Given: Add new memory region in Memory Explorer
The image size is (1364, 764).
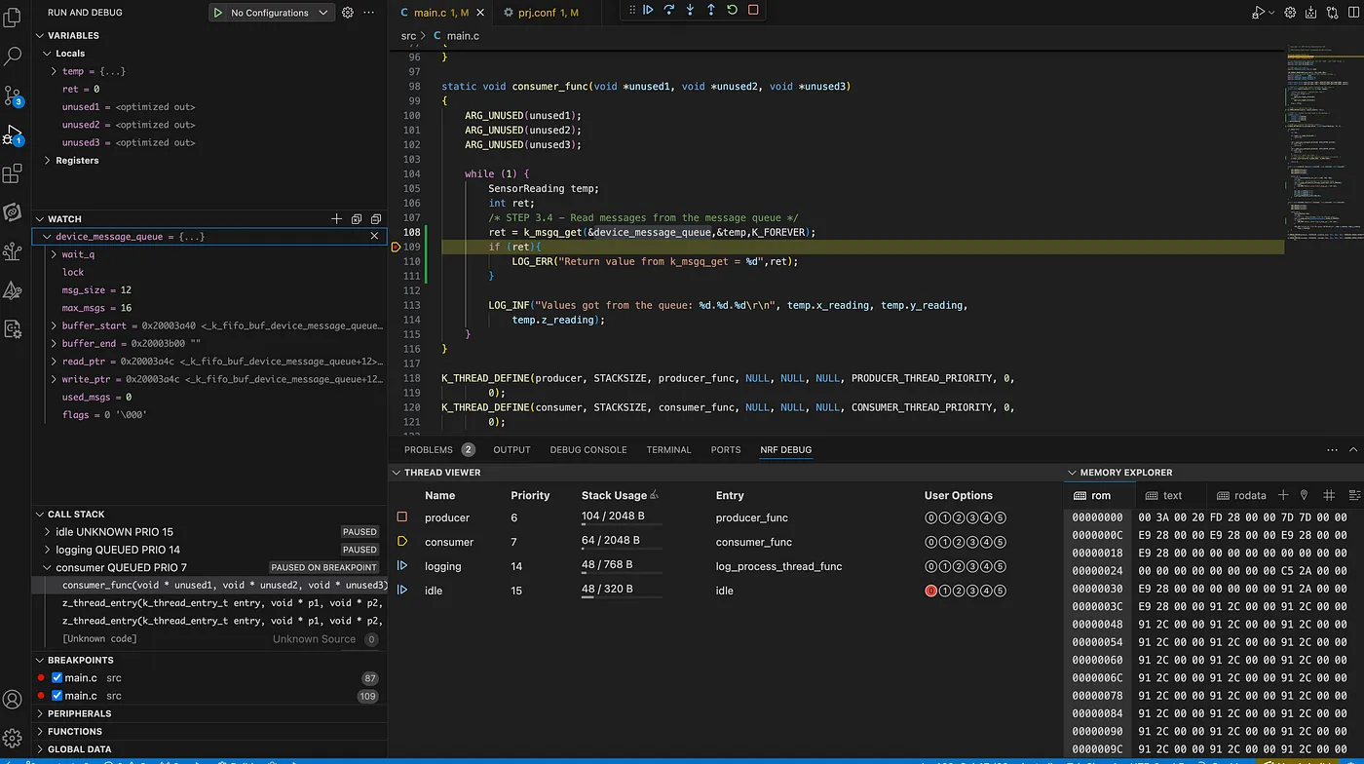Looking at the screenshot, I should point(1283,495).
